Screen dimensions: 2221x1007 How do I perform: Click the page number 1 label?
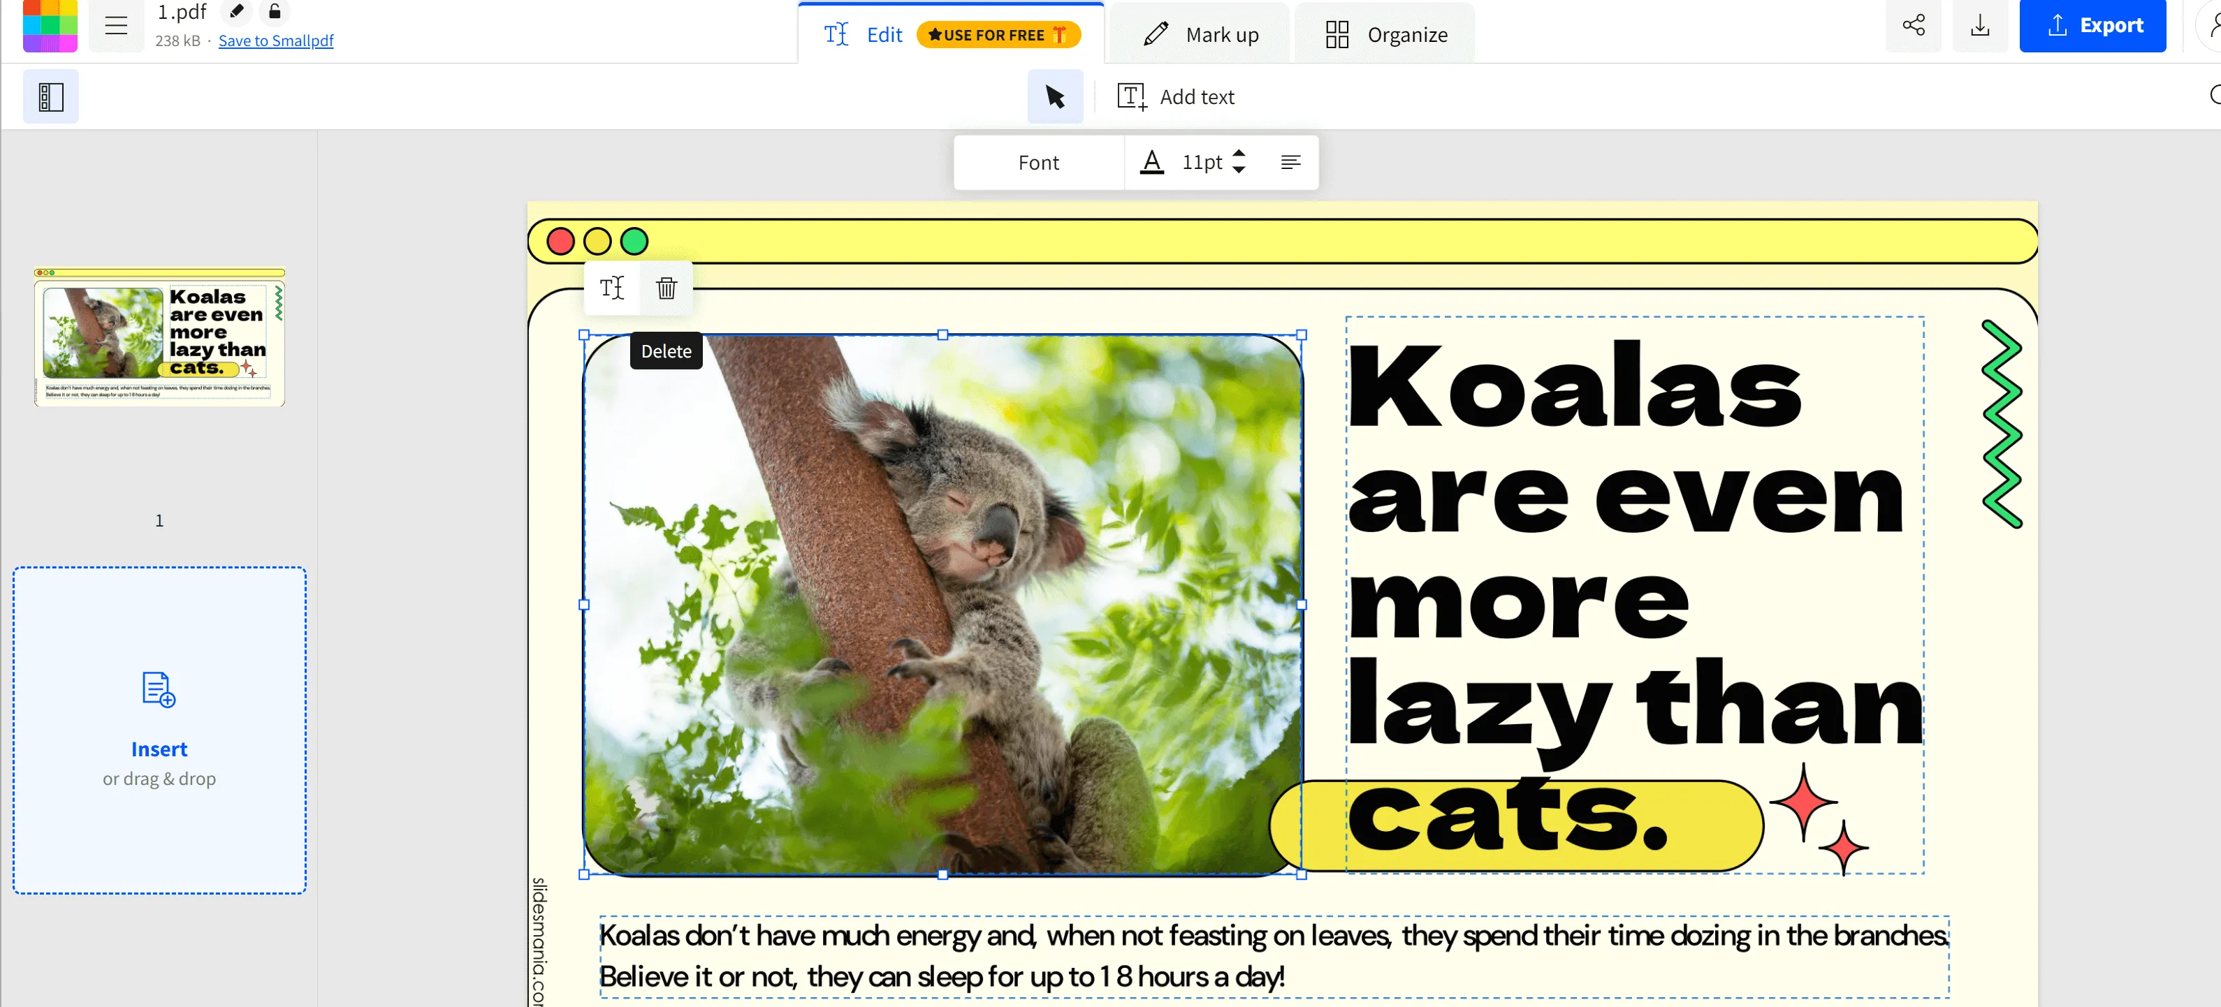159,520
